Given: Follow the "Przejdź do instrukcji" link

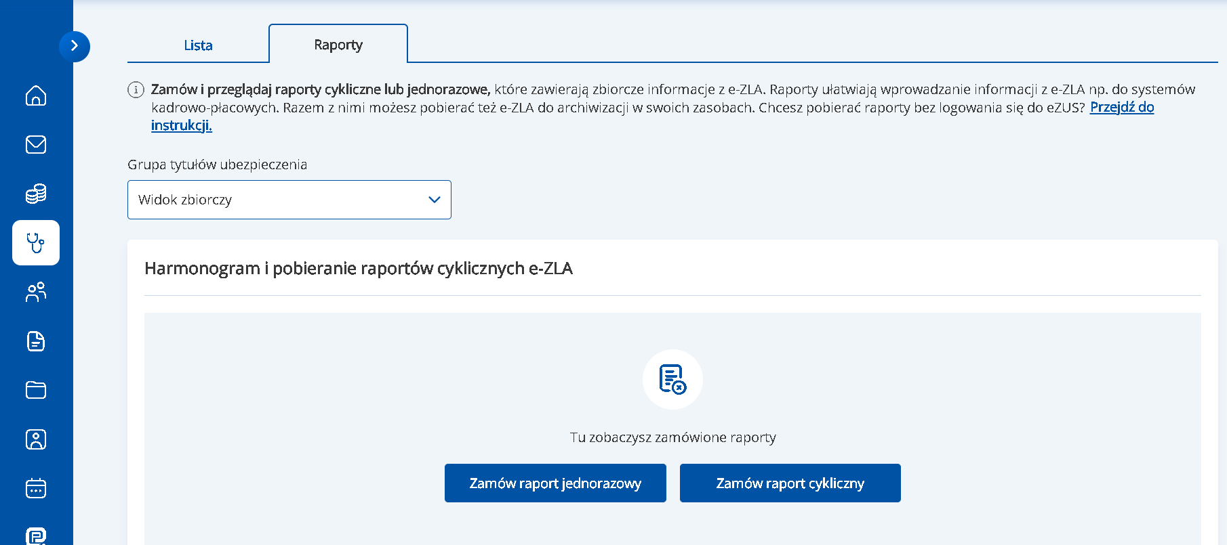Looking at the screenshot, I should [1121, 107].
